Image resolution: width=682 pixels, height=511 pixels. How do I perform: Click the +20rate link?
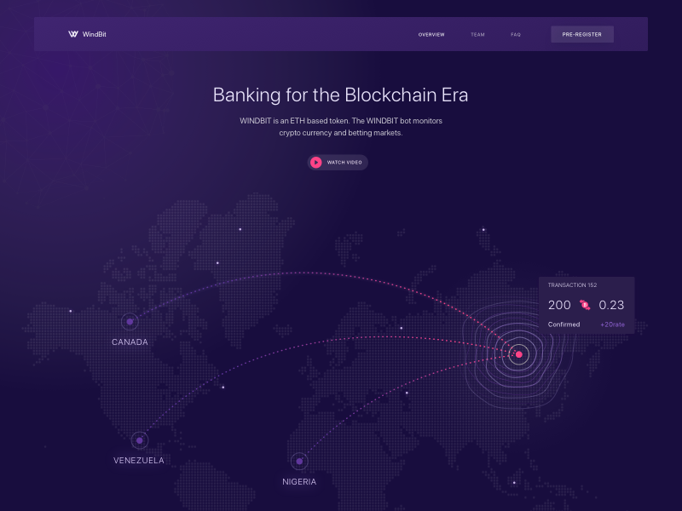(612, 324)
